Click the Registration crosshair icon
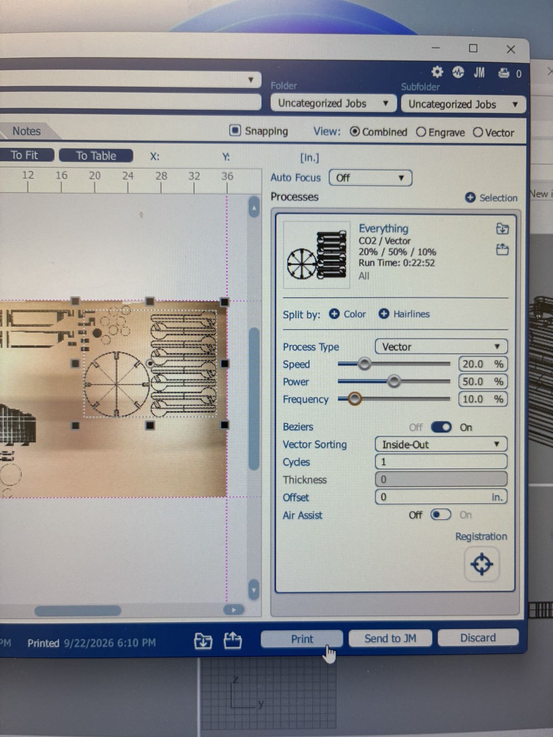The image size is (553, 737). (482, 564)
